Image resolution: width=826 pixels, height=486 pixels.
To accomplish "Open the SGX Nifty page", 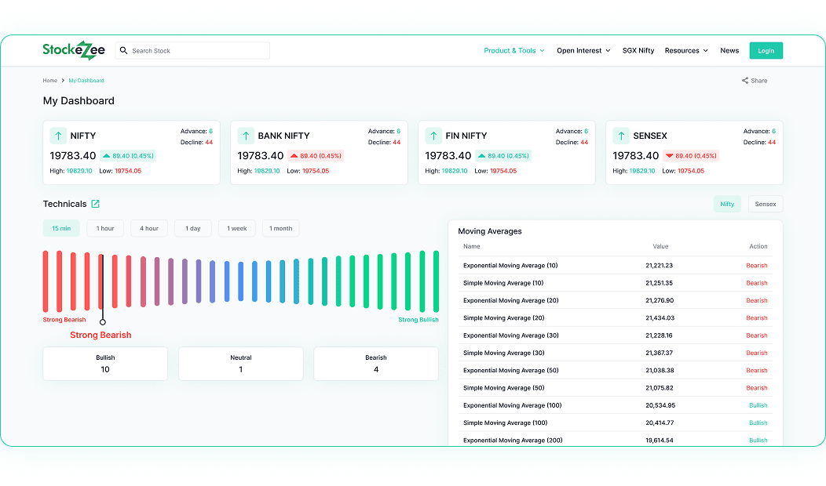I will tap(638, 50).
